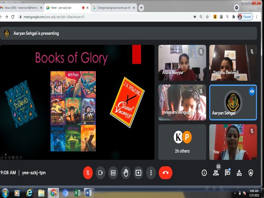Close the Change background tab
The width and height of the screenshot is (264, 198).
[134, 8]
